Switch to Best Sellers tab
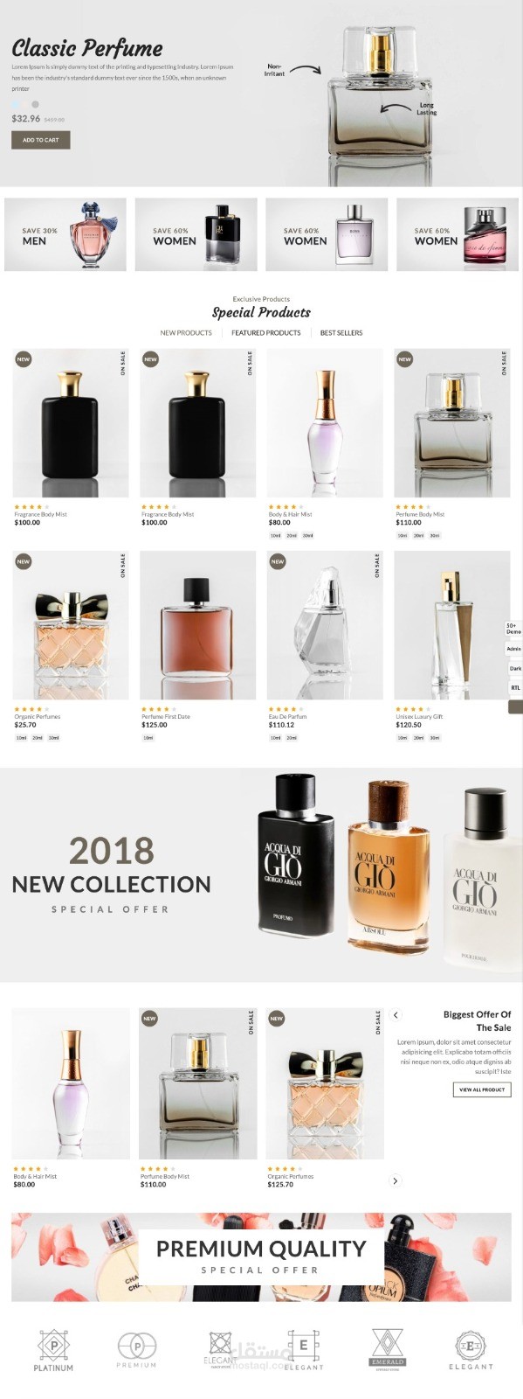The image size is (523, 1399). tap(341, 332)
